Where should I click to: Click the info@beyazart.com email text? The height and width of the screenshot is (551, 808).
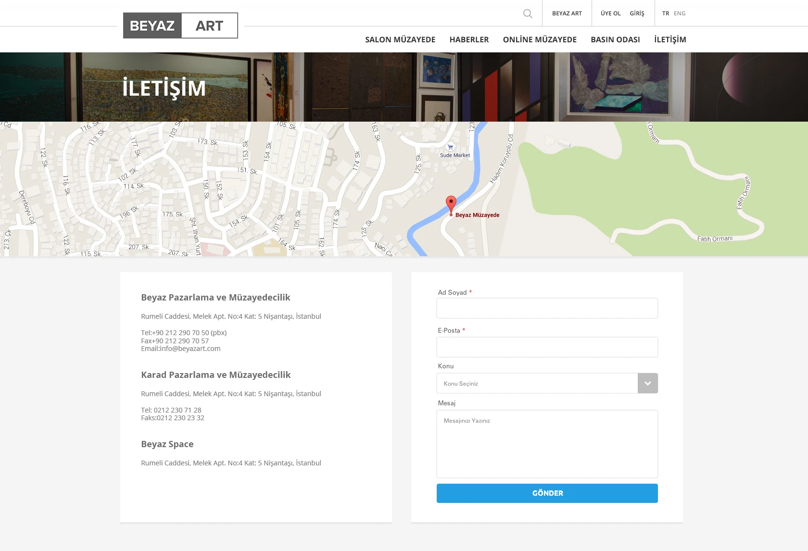click(190, 349)
